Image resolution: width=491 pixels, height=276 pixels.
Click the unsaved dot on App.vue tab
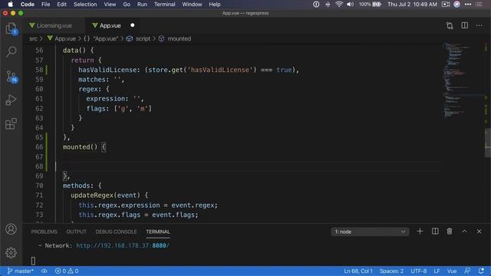coord(133,25)
